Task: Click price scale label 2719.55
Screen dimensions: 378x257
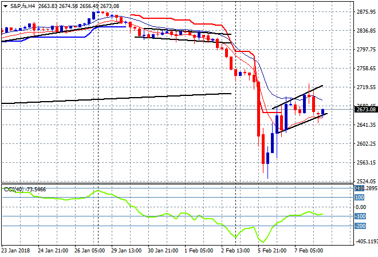Action: (366, 87)
